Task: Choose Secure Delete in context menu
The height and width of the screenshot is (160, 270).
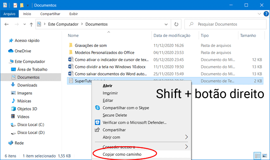Action: (115, 115)
